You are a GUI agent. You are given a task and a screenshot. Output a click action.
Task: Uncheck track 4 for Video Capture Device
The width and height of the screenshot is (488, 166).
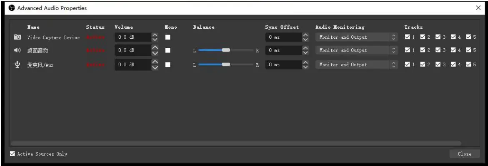click(x=453, y=37)
